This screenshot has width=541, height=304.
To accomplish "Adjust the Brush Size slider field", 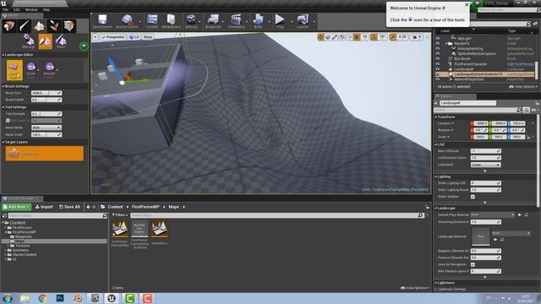I will pyautogui.click(x=46, y=93).
